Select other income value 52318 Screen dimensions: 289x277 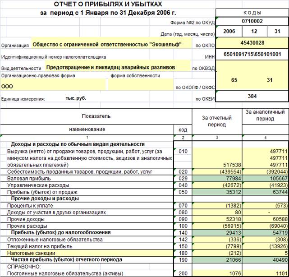click(217, 219)
